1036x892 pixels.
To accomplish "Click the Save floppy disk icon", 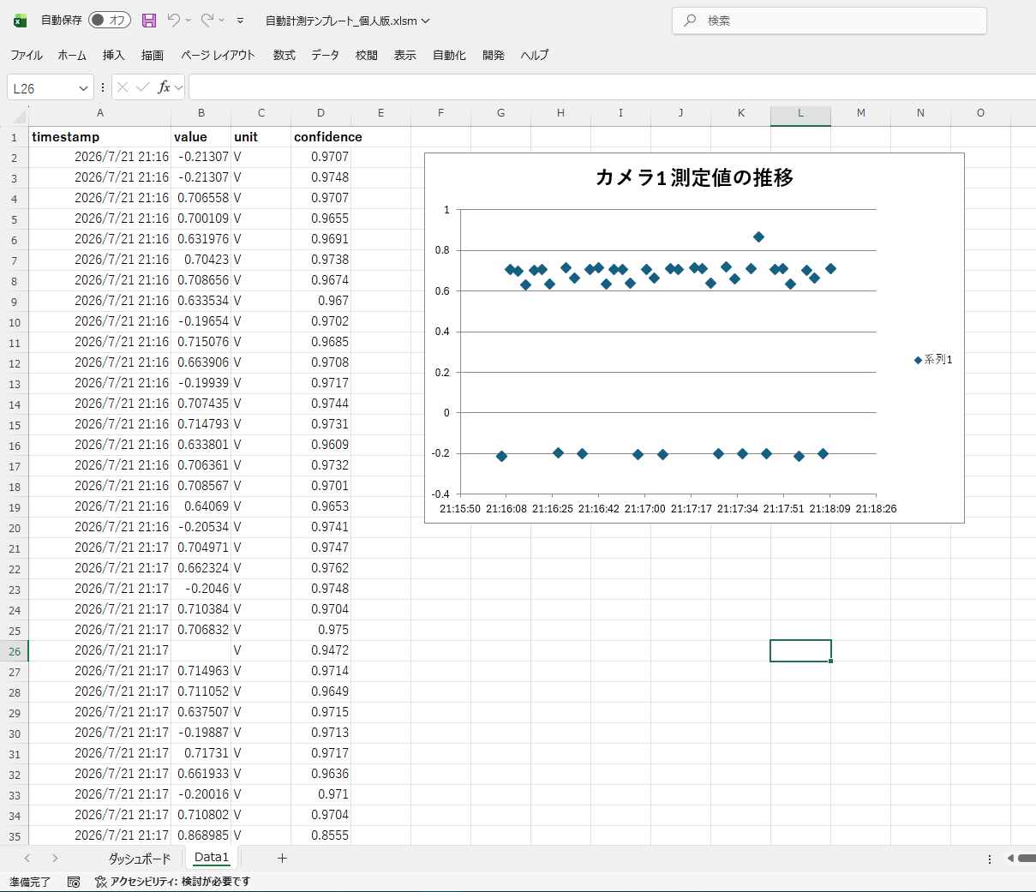I will coord(149,20).
